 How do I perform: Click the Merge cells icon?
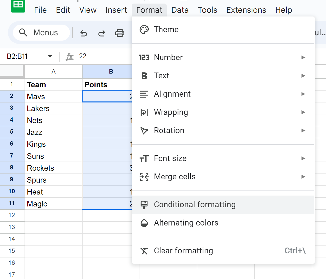tap(144, 177)
